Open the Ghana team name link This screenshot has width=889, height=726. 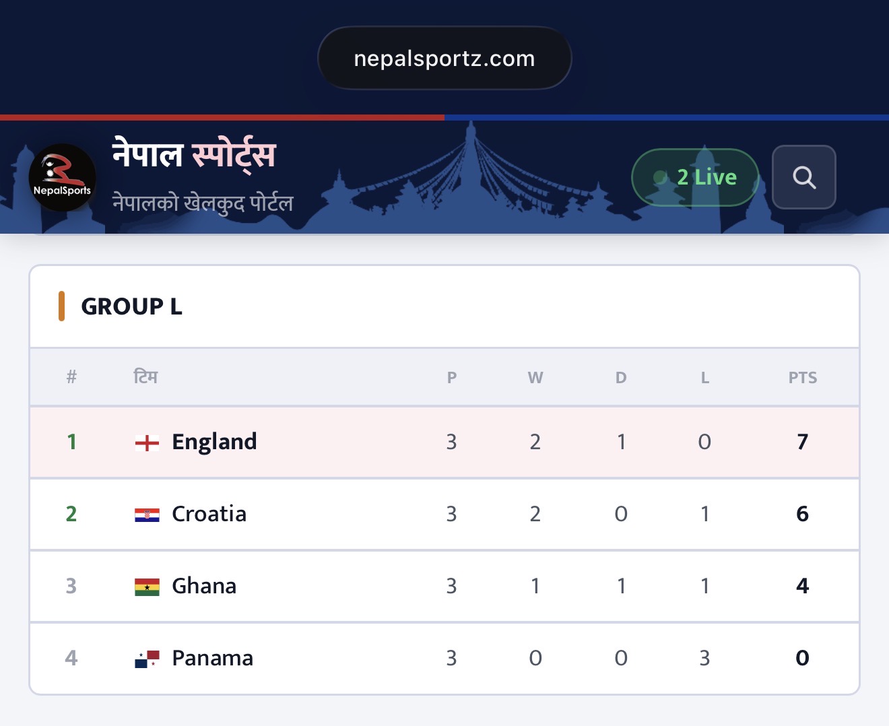coord(204,586)
